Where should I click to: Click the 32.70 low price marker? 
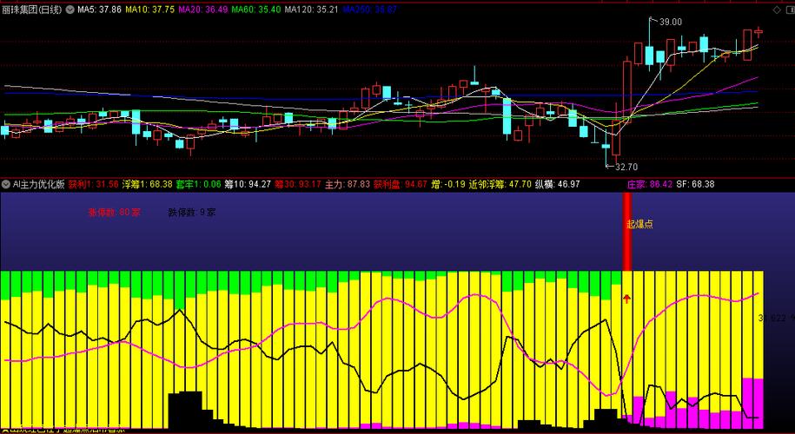tap(626, 167)
